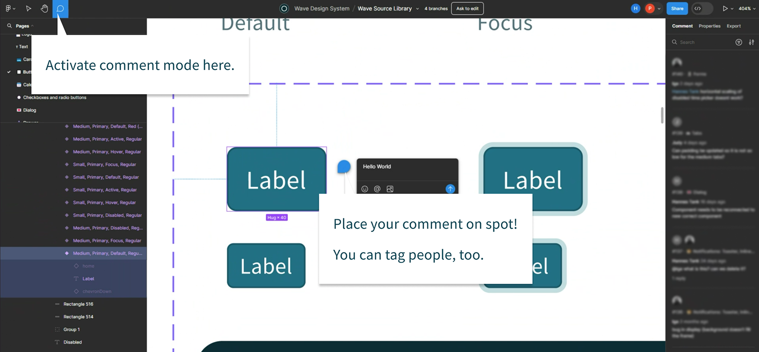Attach an image to the comment
The width and height of the screenshot is (759, 352).
pos(390,189)
